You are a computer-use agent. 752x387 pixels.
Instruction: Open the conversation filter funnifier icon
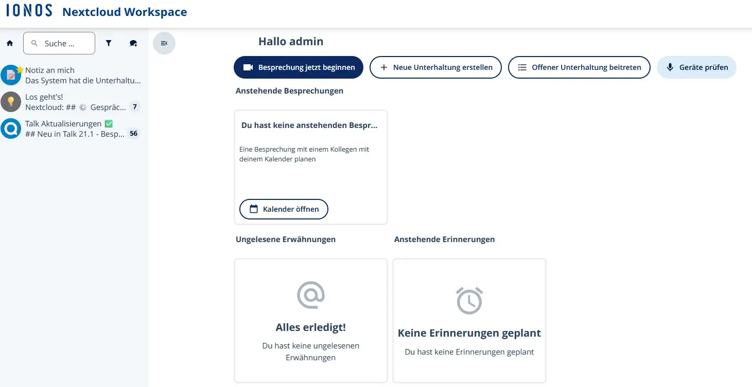(109, 43)
